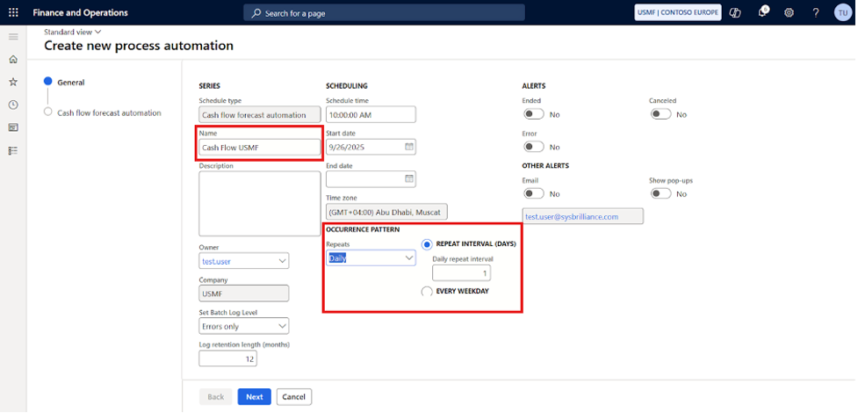Open the notifications bell icon
858x413 pixels.
point(762,12)
